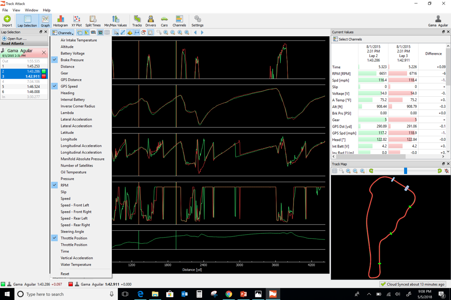Viewport: 451px width, 300px height.
Task: Remove the Gama Aguilar run with X
Action: [x=44, y=52]
